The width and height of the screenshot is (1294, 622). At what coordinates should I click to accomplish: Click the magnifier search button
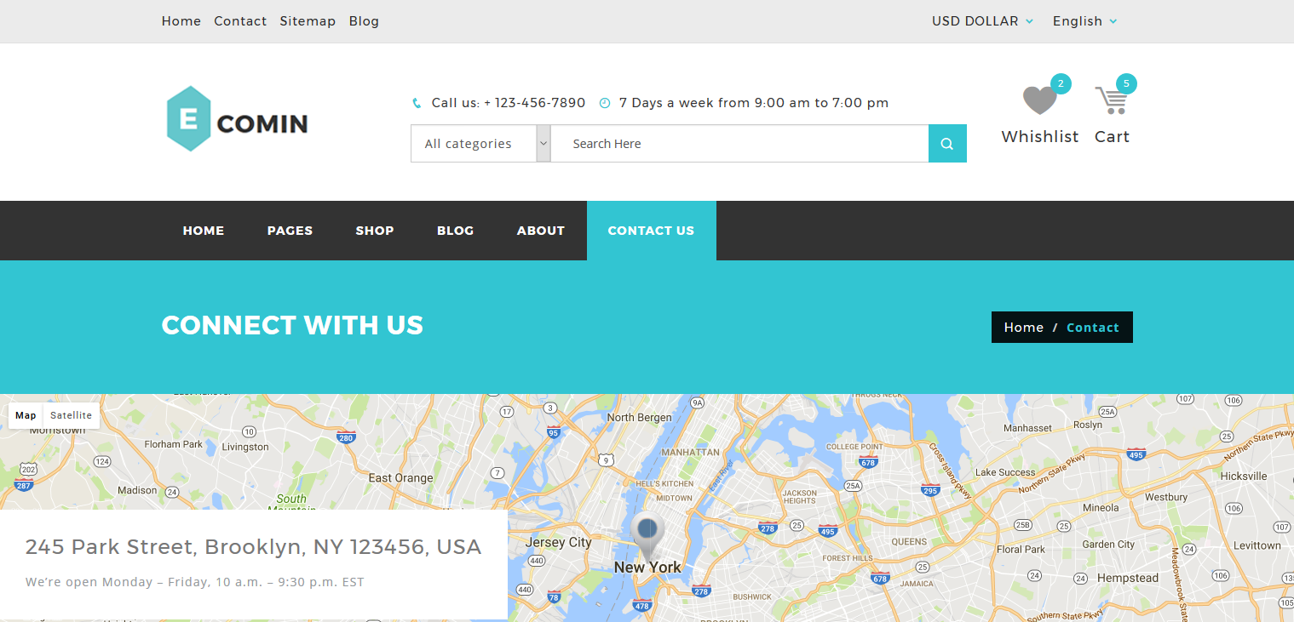947,144
